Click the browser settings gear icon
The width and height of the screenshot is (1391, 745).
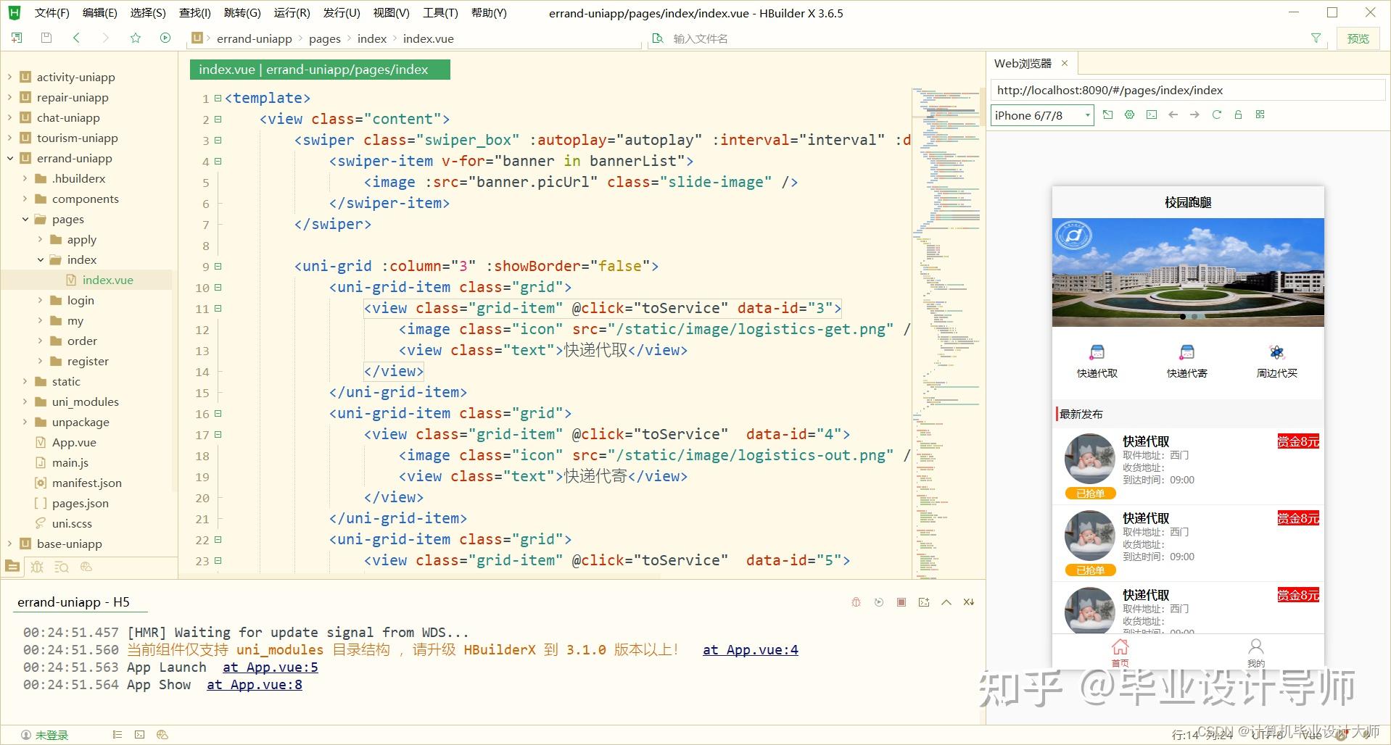[x=1129, y=115]
